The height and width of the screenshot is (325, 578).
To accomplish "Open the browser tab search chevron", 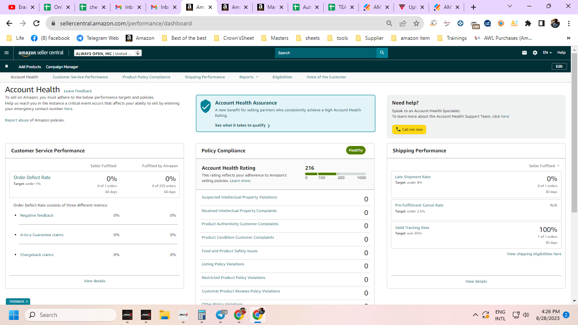I will [x=510, y=6].
